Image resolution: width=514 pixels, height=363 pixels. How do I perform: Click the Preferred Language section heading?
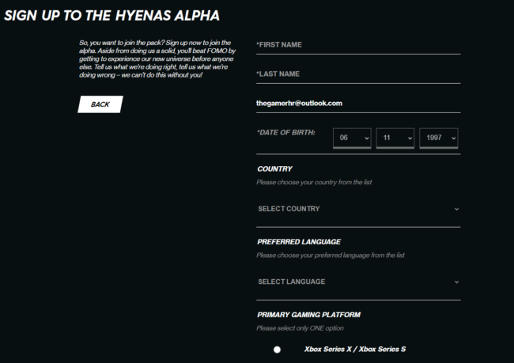[299, 241]
